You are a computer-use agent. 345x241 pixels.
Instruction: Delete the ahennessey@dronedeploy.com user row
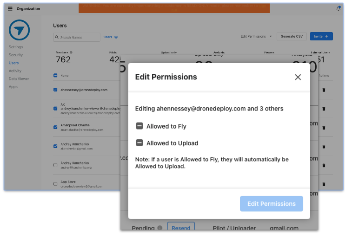tap(324, 90)
